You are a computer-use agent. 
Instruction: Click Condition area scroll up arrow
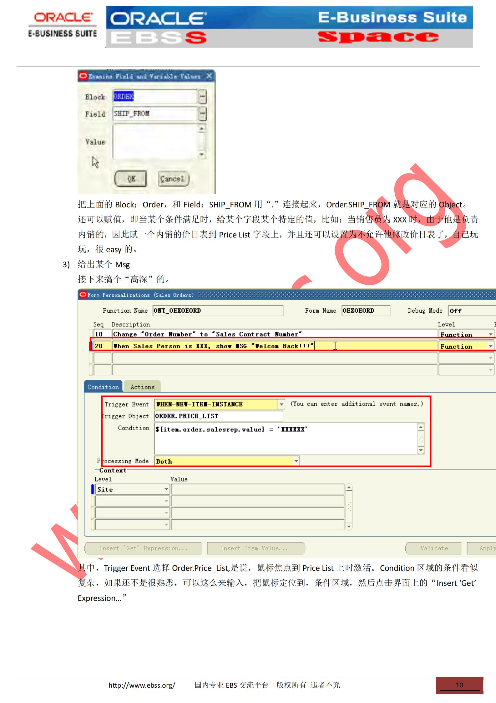[421, 427]
